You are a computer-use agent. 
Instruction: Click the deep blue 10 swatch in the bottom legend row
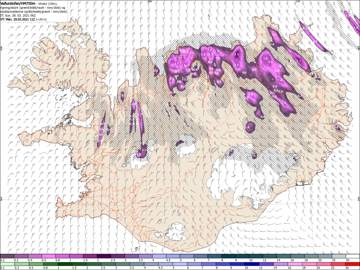(x=252, y=264)
